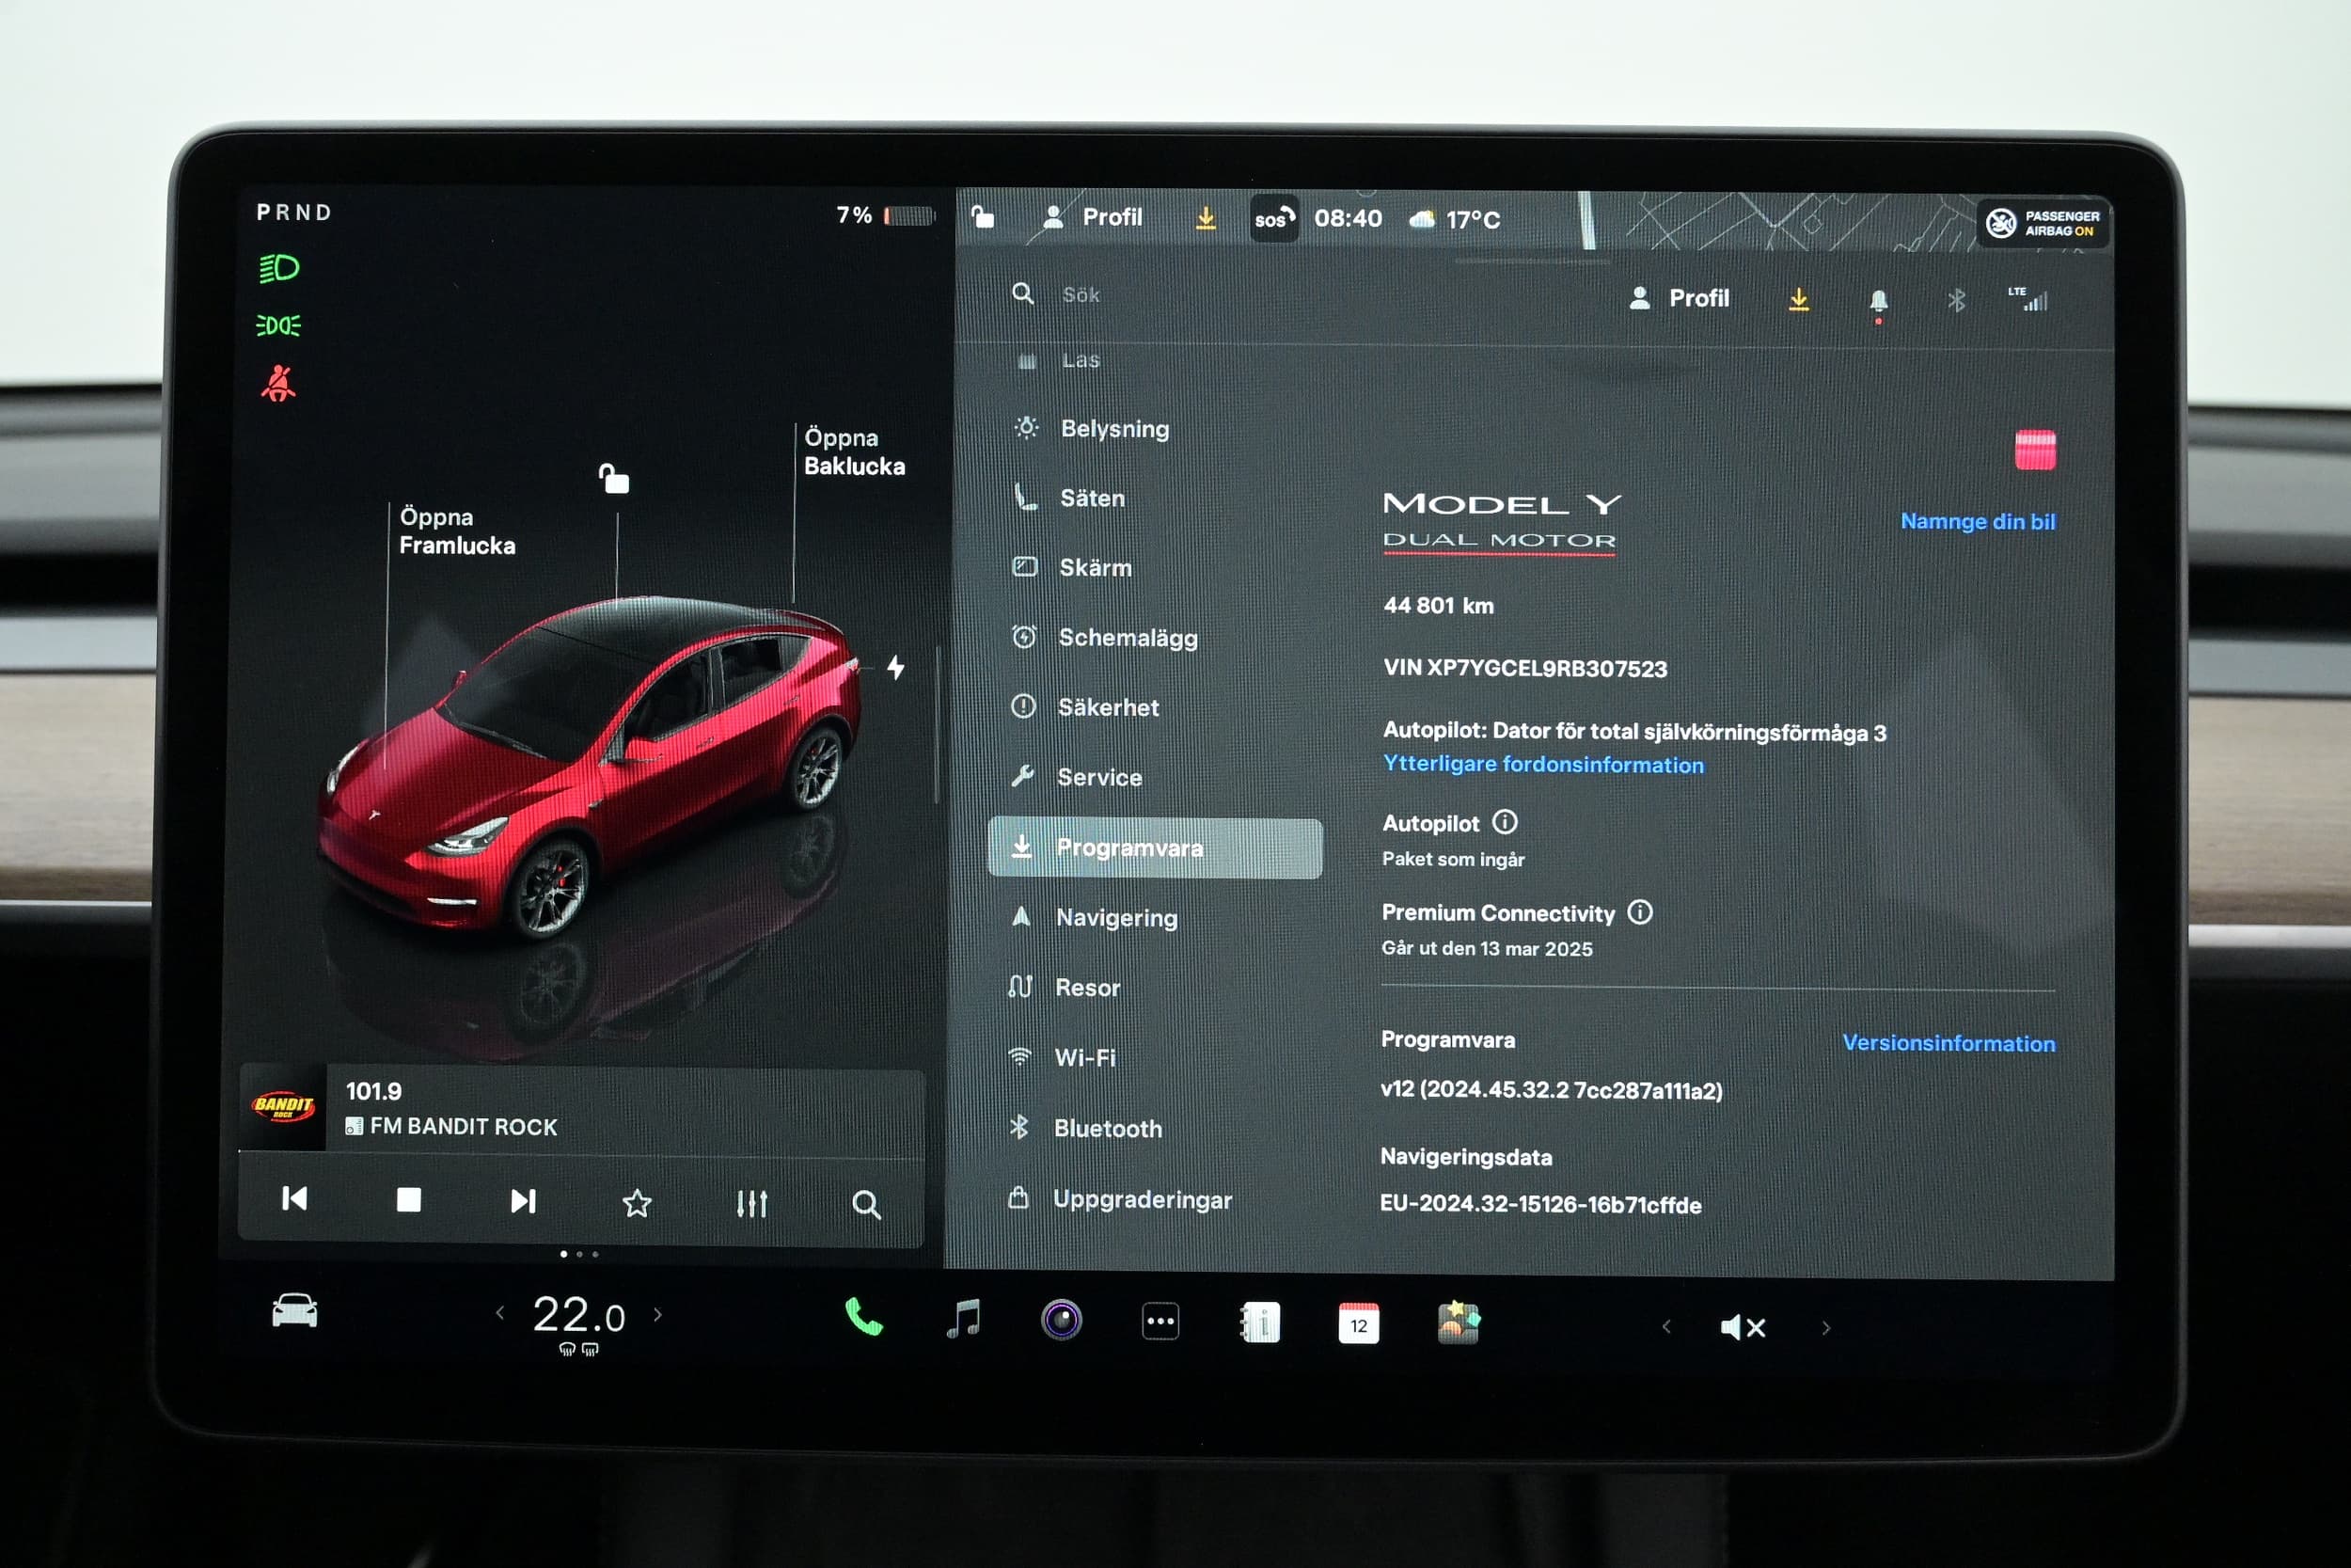
Task: Tap the charge port lightning icon
Action: (895, 667)
